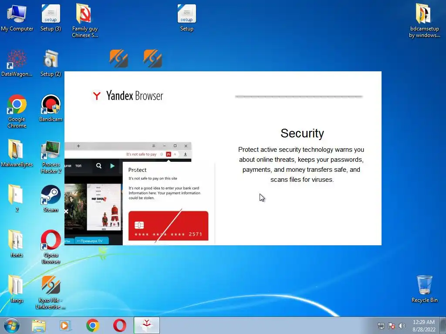This screenshot has width=446, height=334.
Task: Open the Action Center flag icon
Action: tap(392, 326)
